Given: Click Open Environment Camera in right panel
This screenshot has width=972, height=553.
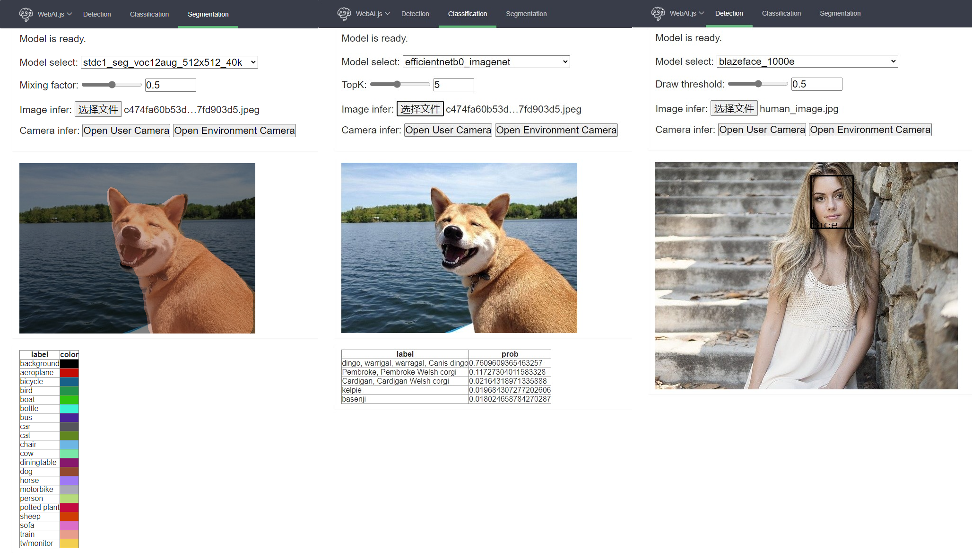Looking at the screenshot, I should point(870,130).
